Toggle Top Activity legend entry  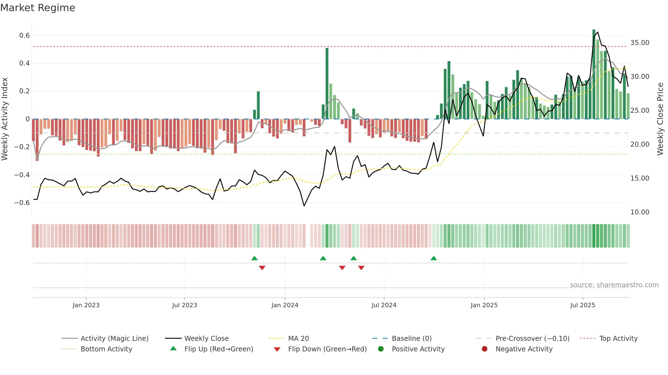609,338
